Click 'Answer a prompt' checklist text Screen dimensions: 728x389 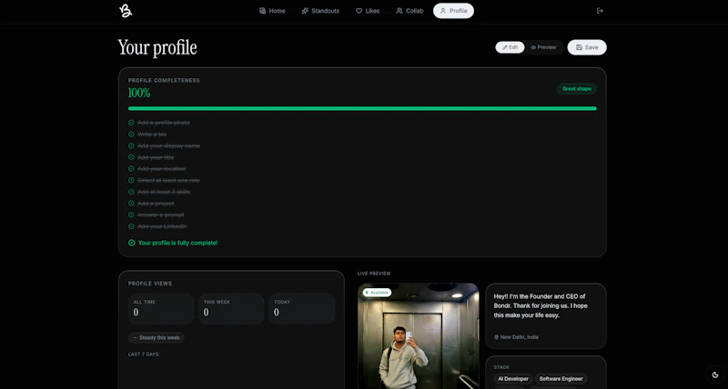coord(161,215)
